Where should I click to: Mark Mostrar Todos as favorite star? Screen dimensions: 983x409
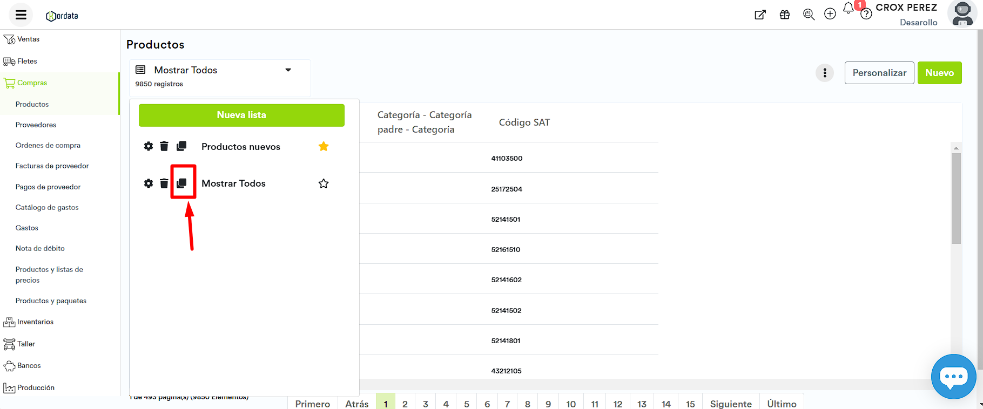324,183
